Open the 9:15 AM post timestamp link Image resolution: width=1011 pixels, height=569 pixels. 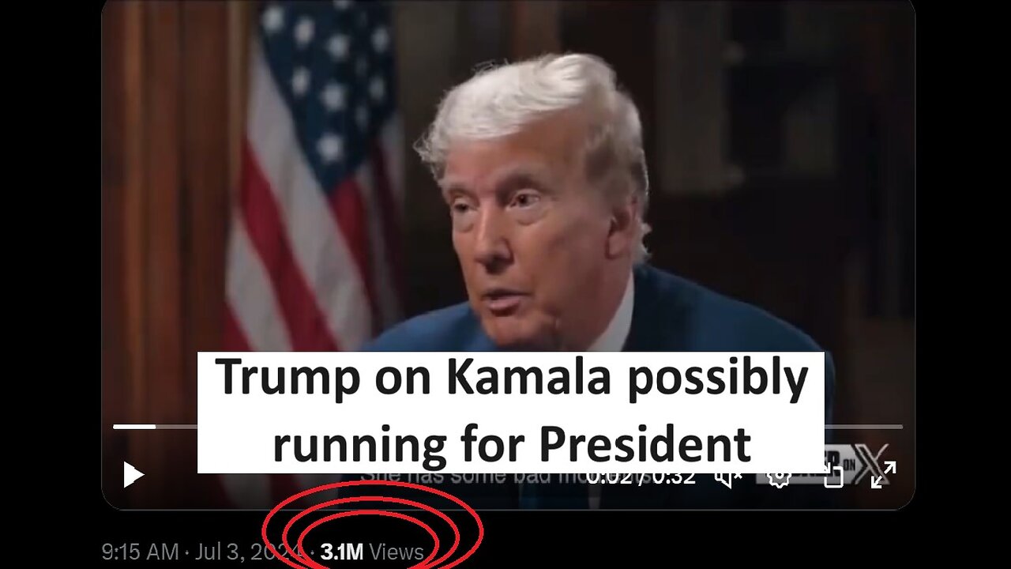[x=140, y=552]
